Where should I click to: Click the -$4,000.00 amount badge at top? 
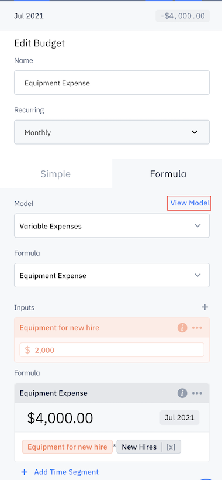[x=183, y=16]
